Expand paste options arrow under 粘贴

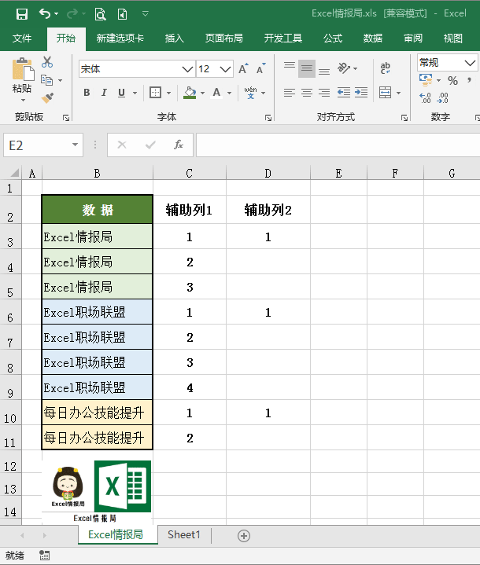click(x=23, y=100)
